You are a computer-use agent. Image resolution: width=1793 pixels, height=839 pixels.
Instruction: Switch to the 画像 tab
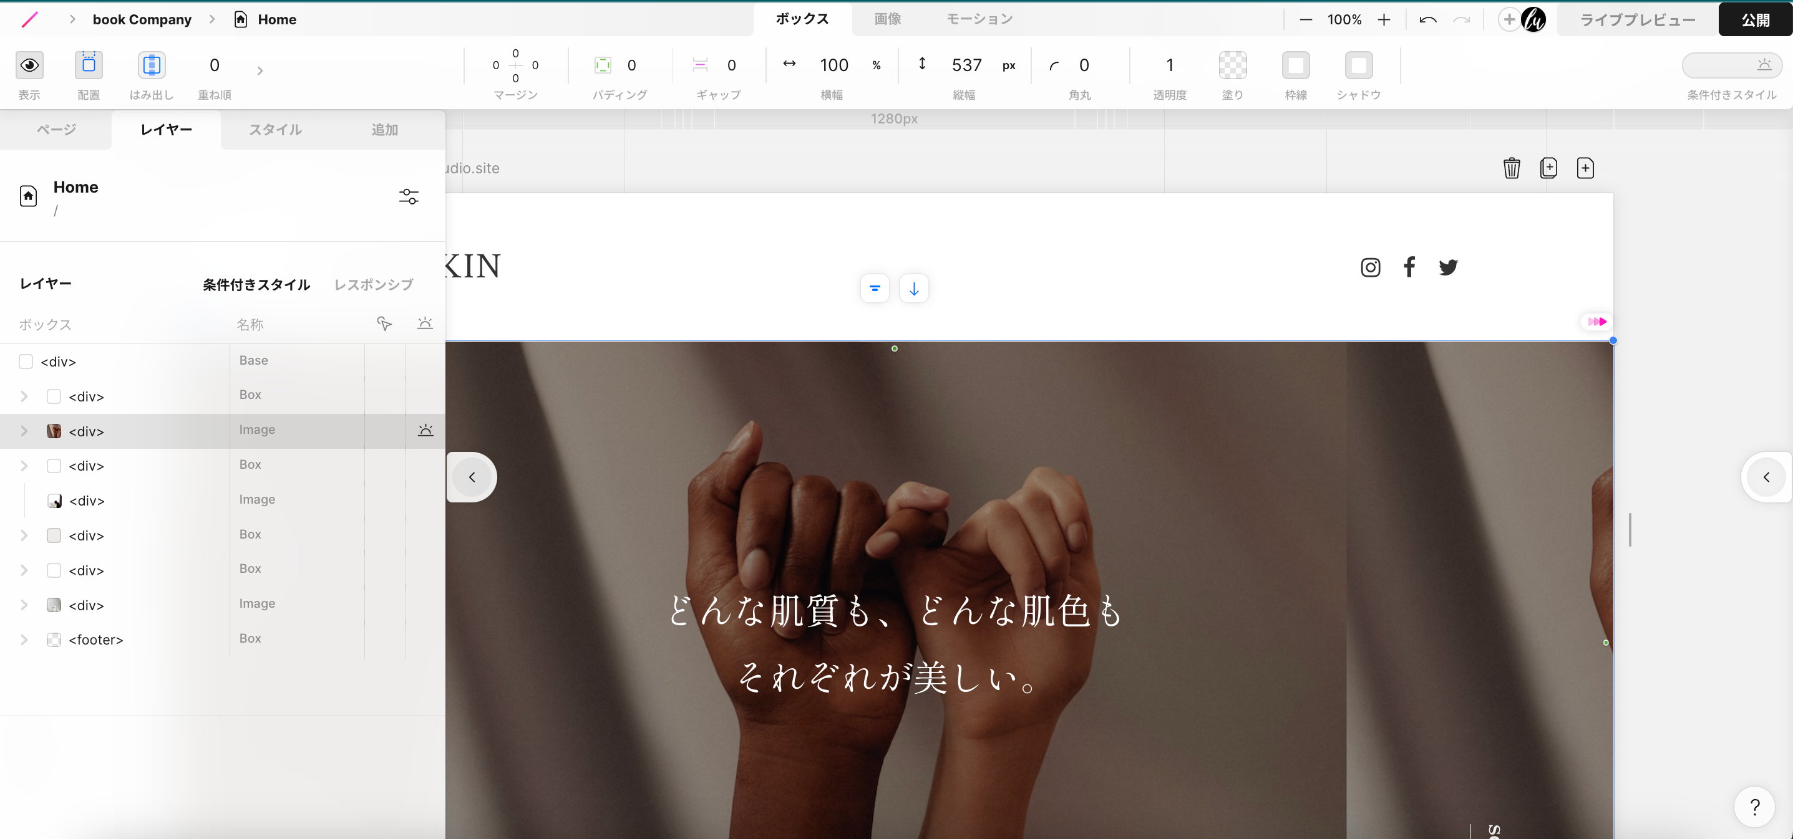click(887, 19)
